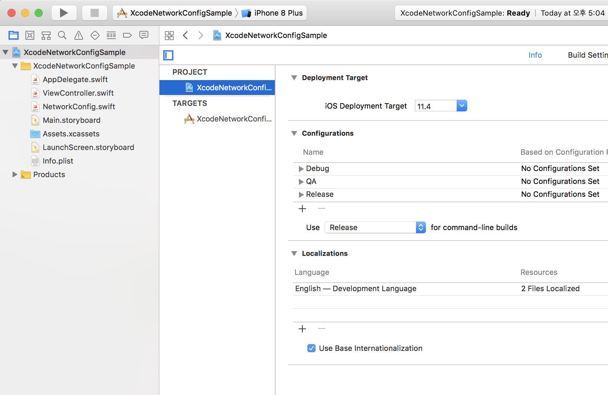Collapse the Localizations section
The height and width of the screenshot is (395, 608).
pyautogui.click(x=294, y=253)
